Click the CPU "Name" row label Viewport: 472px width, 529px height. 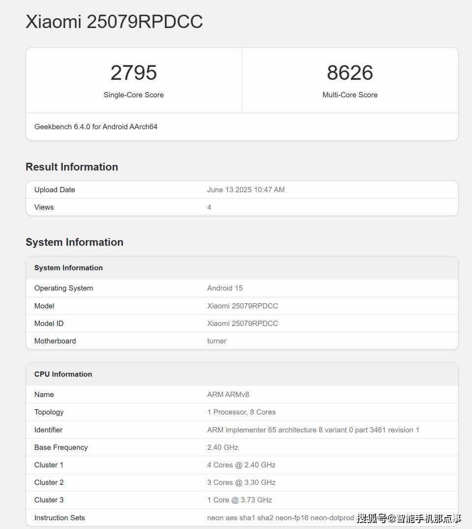44,394
